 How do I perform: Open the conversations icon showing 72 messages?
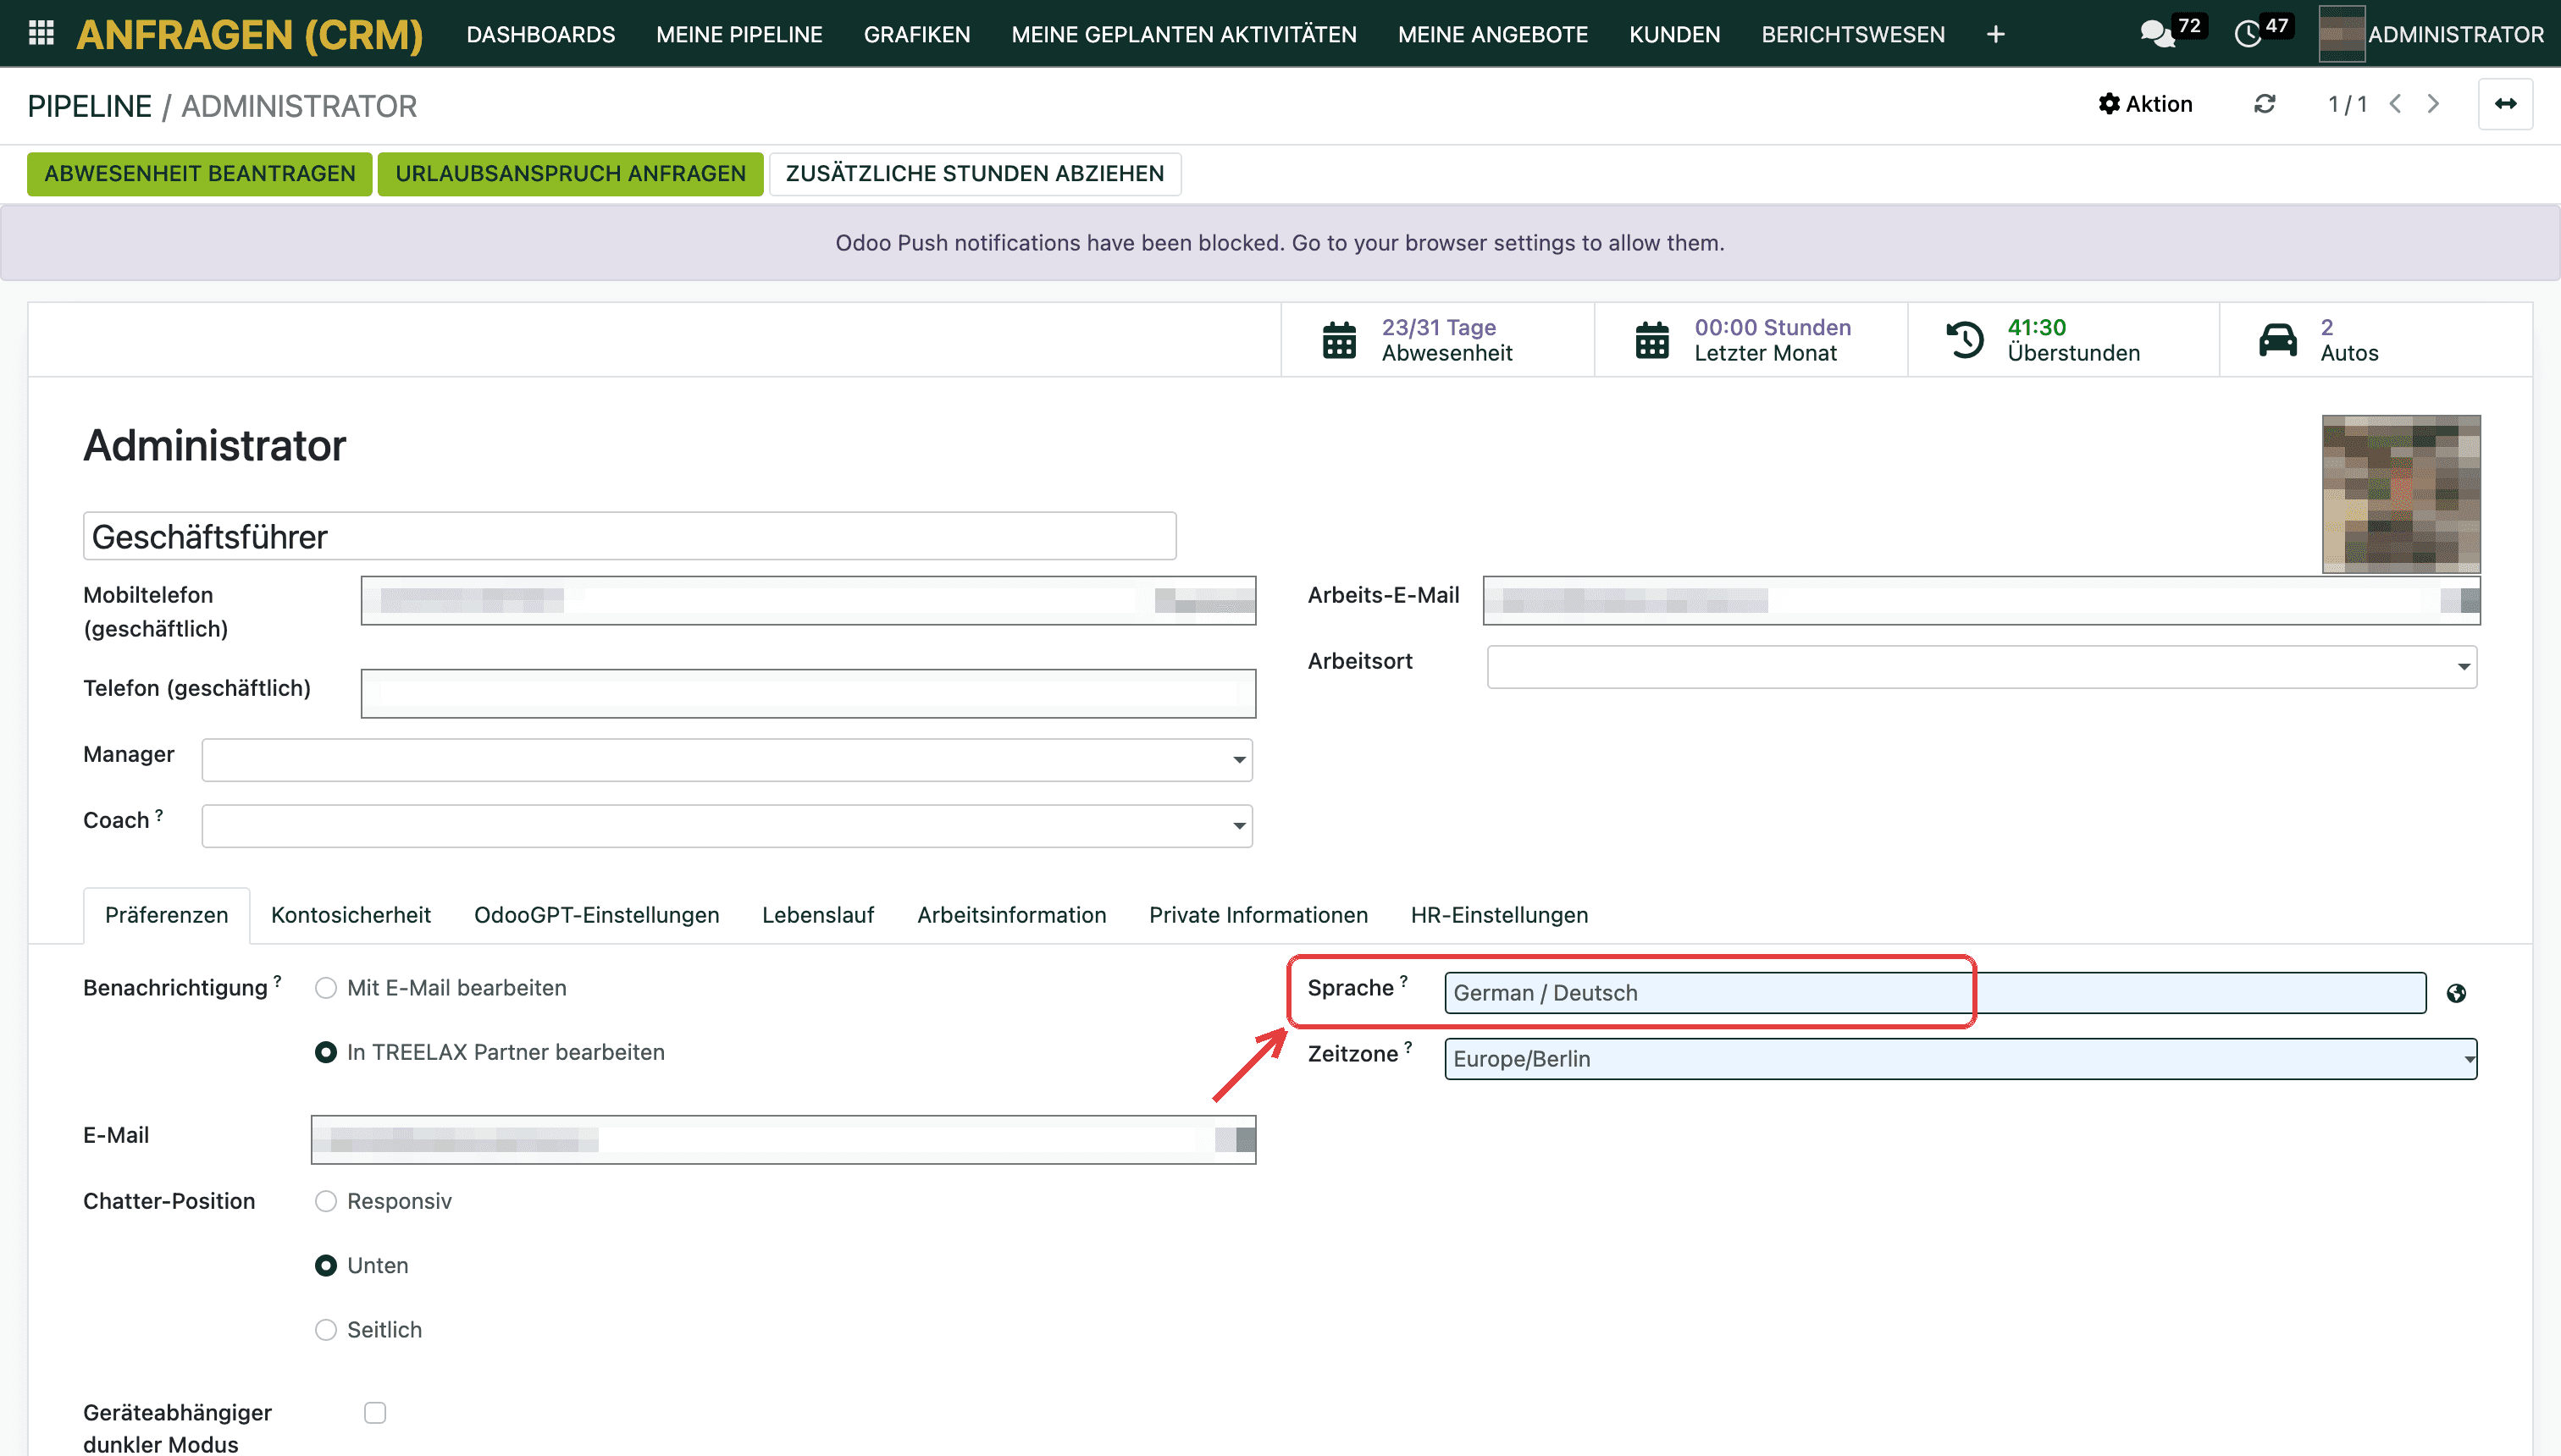[x=2159, y=34]
